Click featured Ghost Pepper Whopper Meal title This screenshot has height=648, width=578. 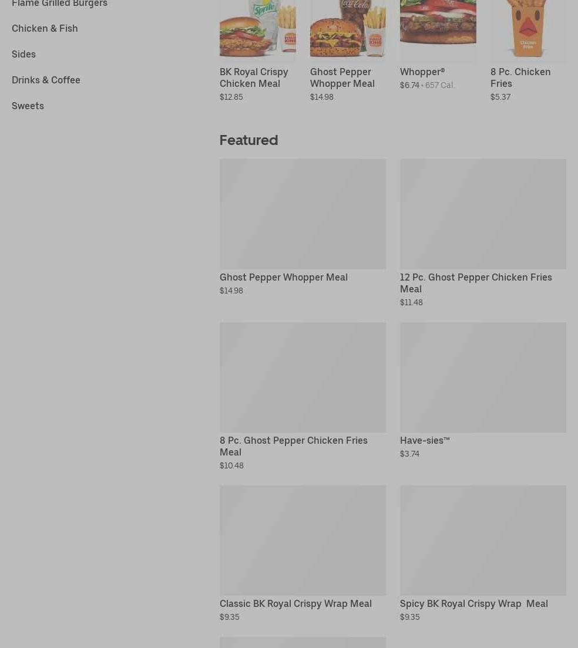coord(284,277)
